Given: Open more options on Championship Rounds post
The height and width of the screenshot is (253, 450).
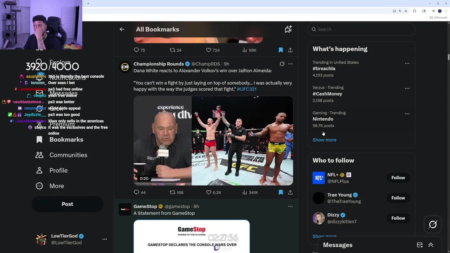Looking at the screenshot, I should click(290, 64).
